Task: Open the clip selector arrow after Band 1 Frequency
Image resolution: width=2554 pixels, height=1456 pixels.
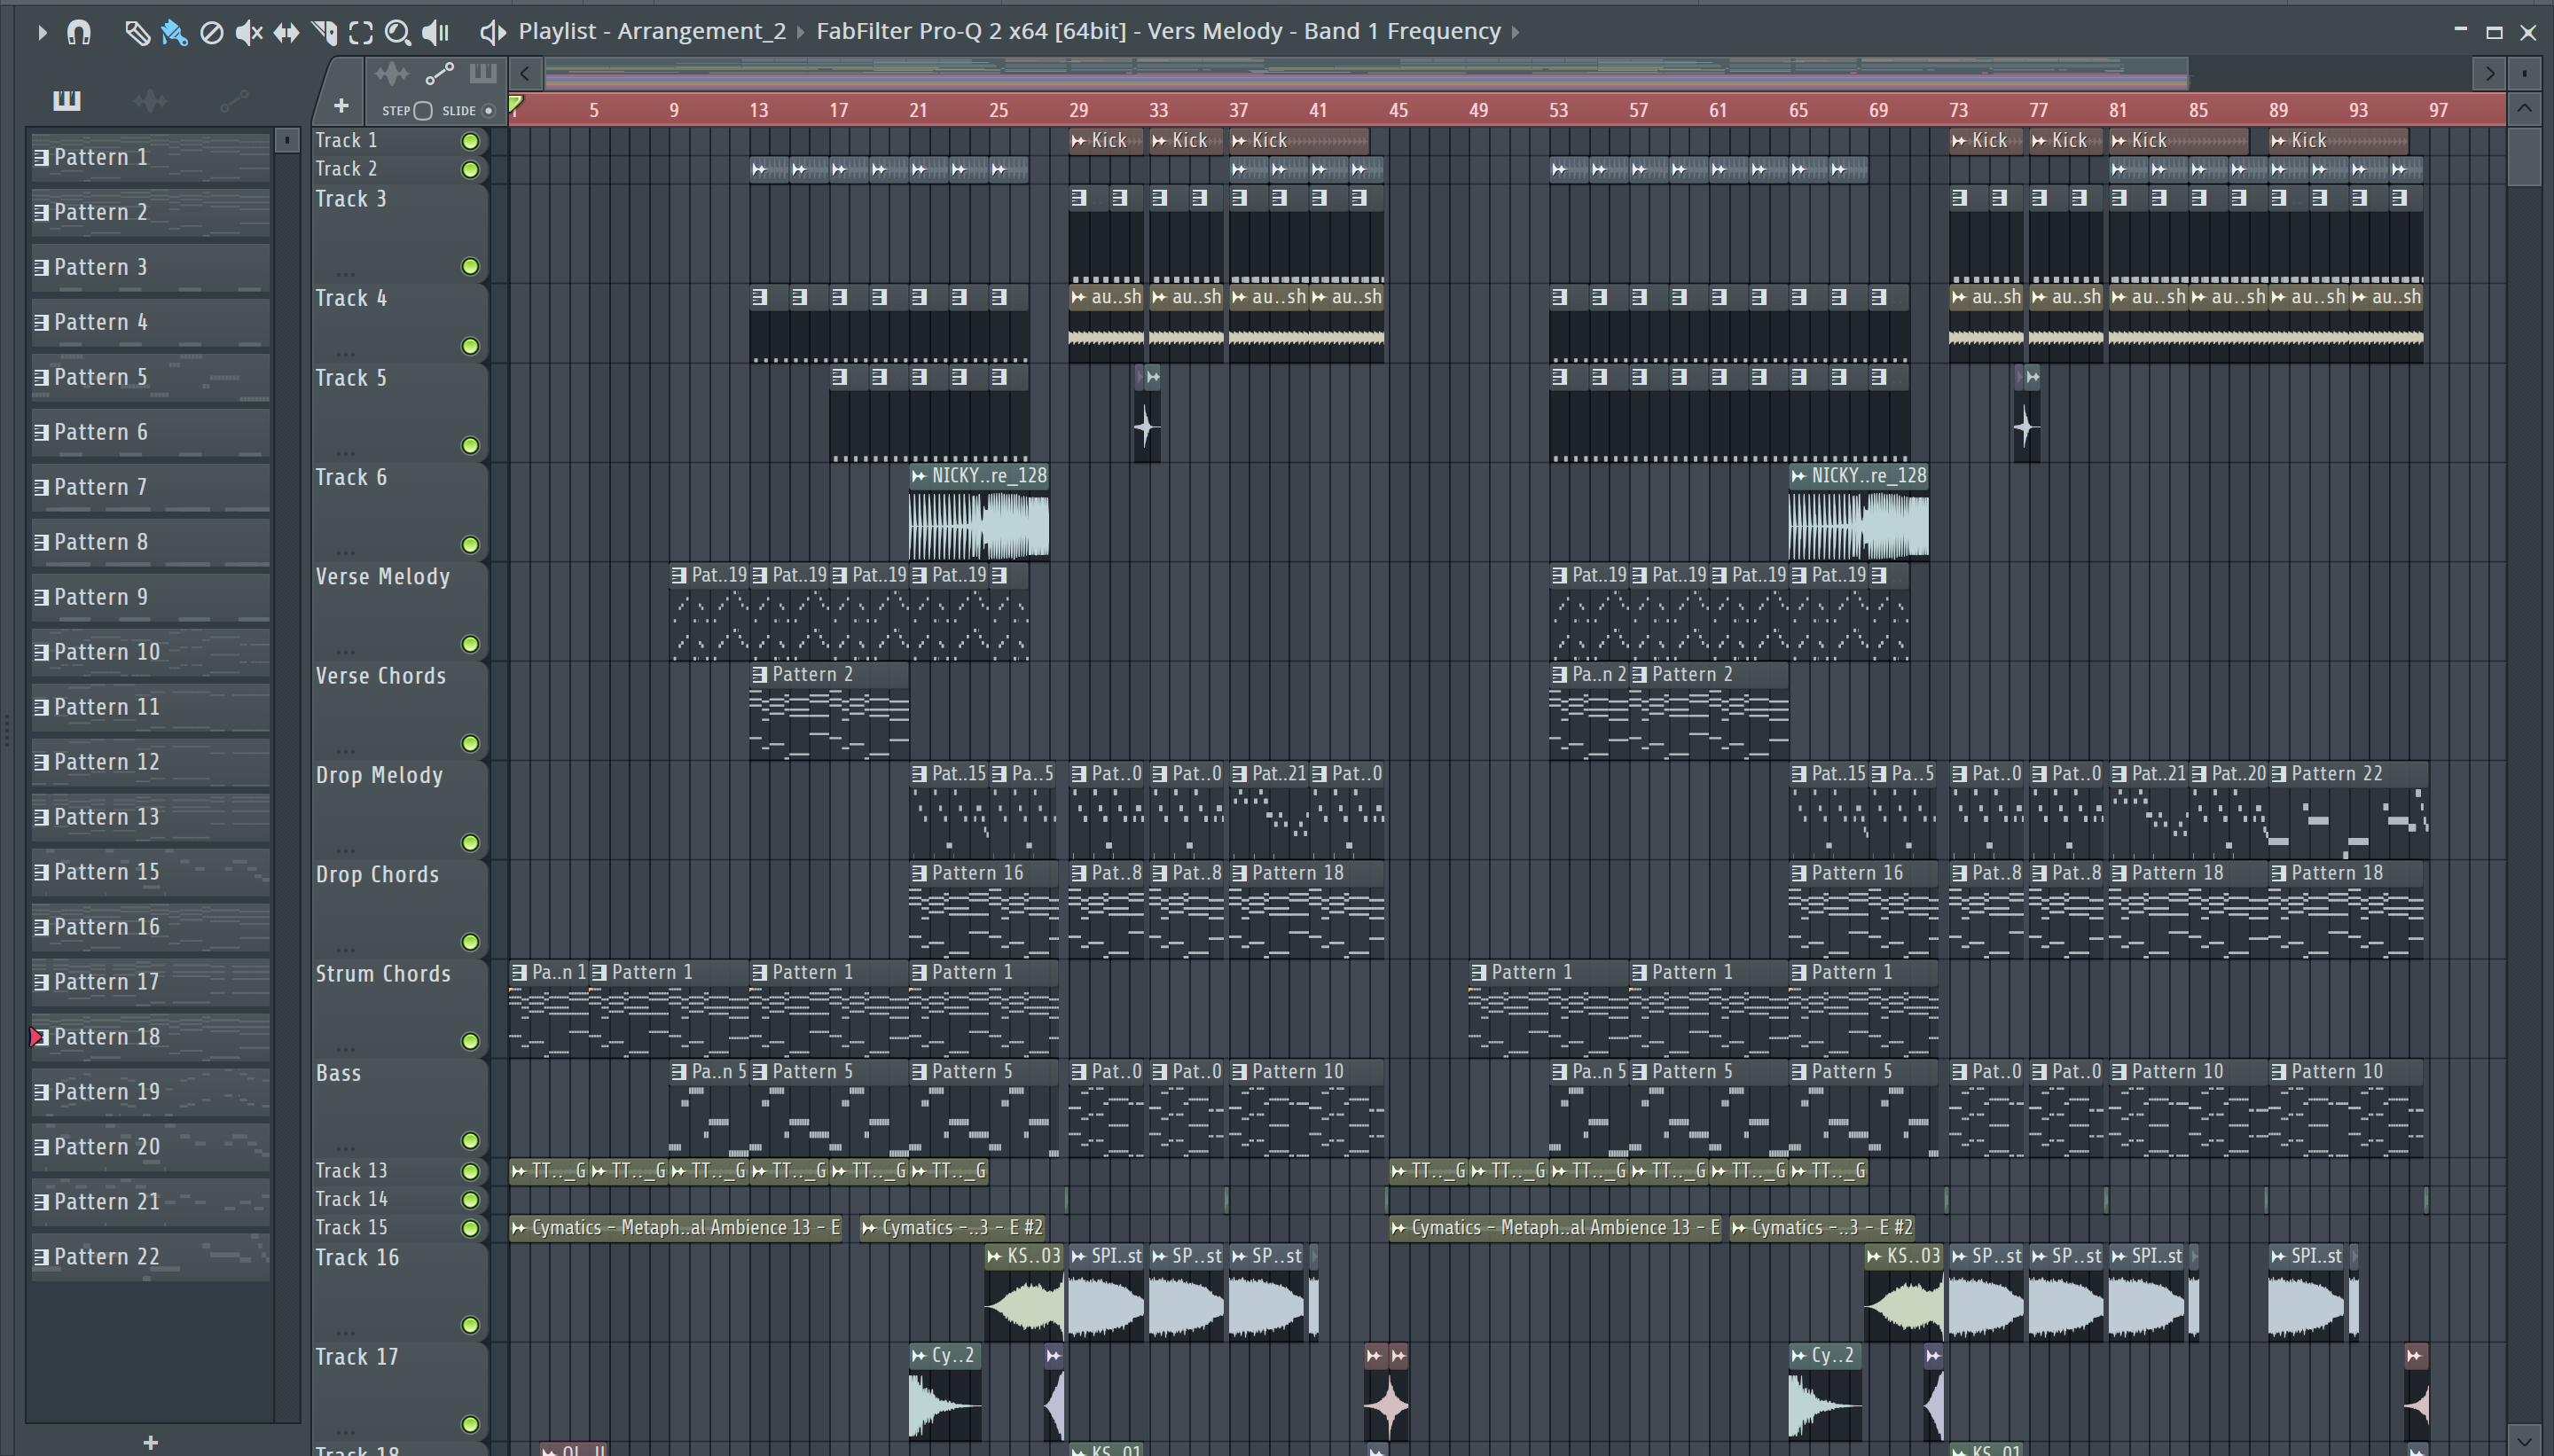Action: pyautogui.click(x=1515, y=32)
